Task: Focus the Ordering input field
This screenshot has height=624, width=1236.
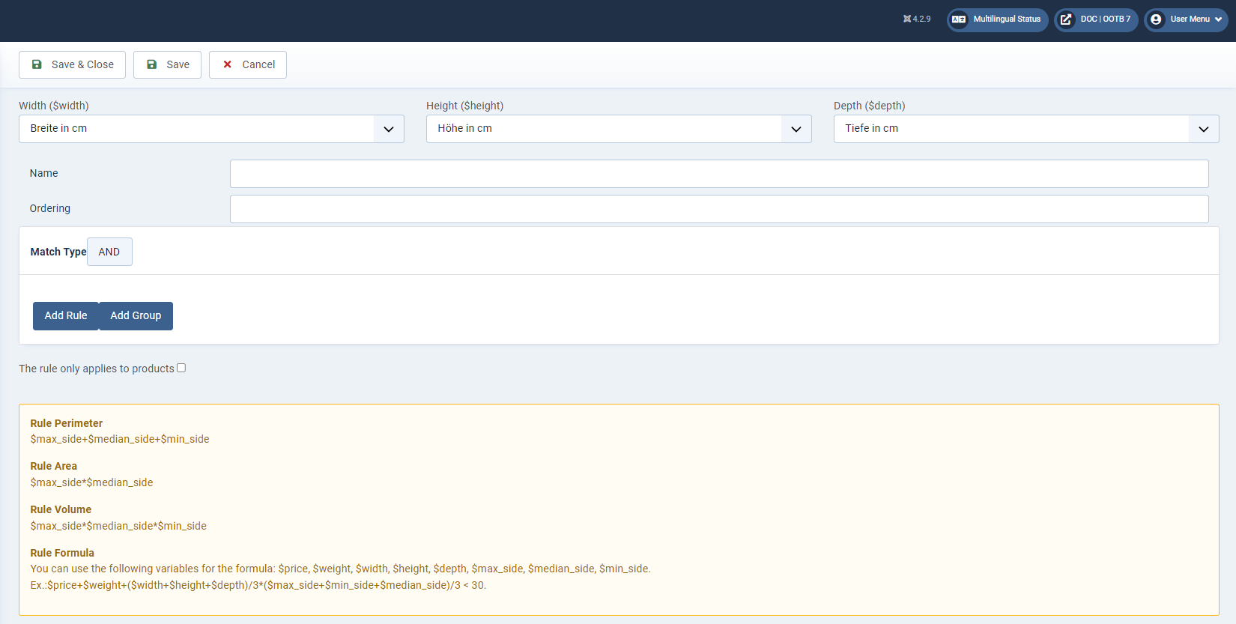Action: click(719, 209)
